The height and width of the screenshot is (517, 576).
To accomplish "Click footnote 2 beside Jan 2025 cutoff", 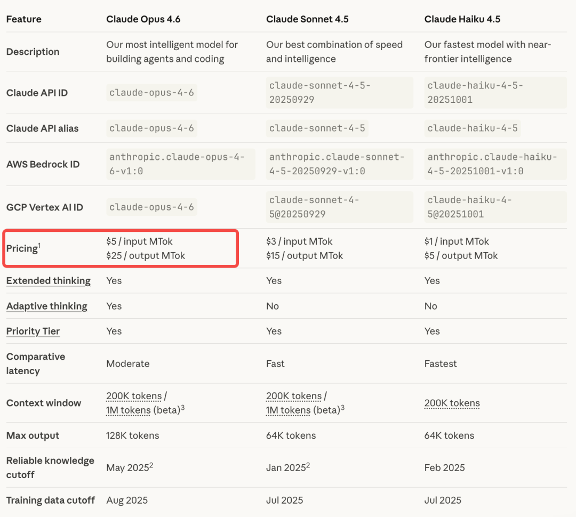I will (308, 465).
